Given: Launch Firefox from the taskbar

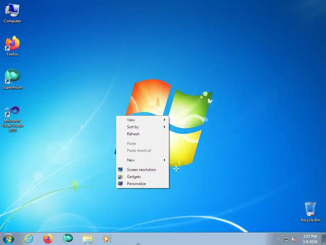Looking at the screenshot, I should [48, 239].
